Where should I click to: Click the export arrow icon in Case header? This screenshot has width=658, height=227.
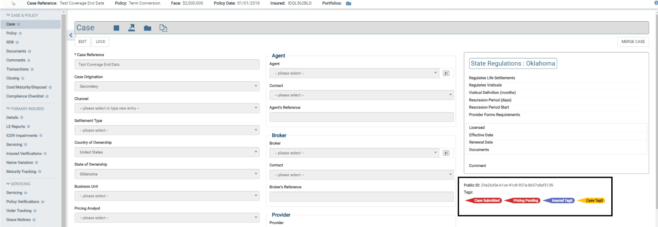(132, 28)
